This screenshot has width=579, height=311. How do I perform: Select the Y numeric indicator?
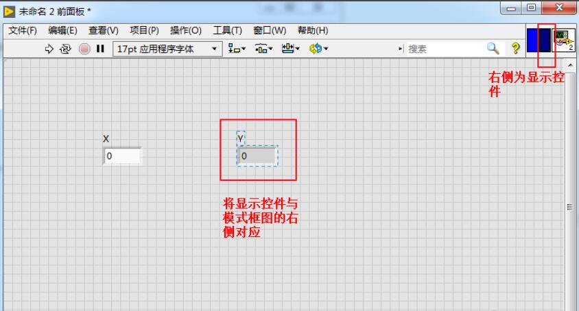257,156
